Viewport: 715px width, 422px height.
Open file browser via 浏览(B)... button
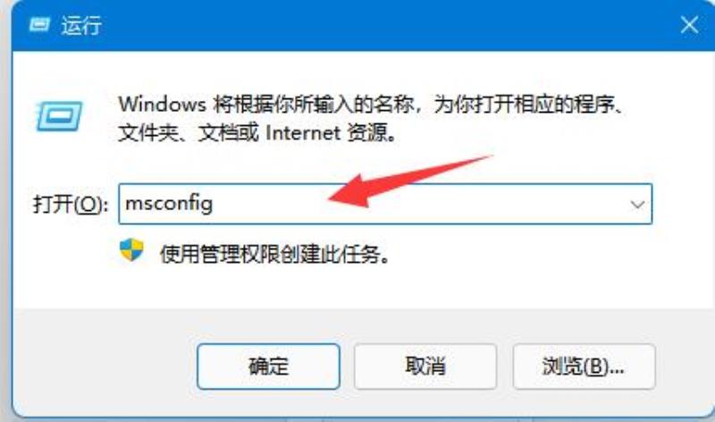point(585,367)
